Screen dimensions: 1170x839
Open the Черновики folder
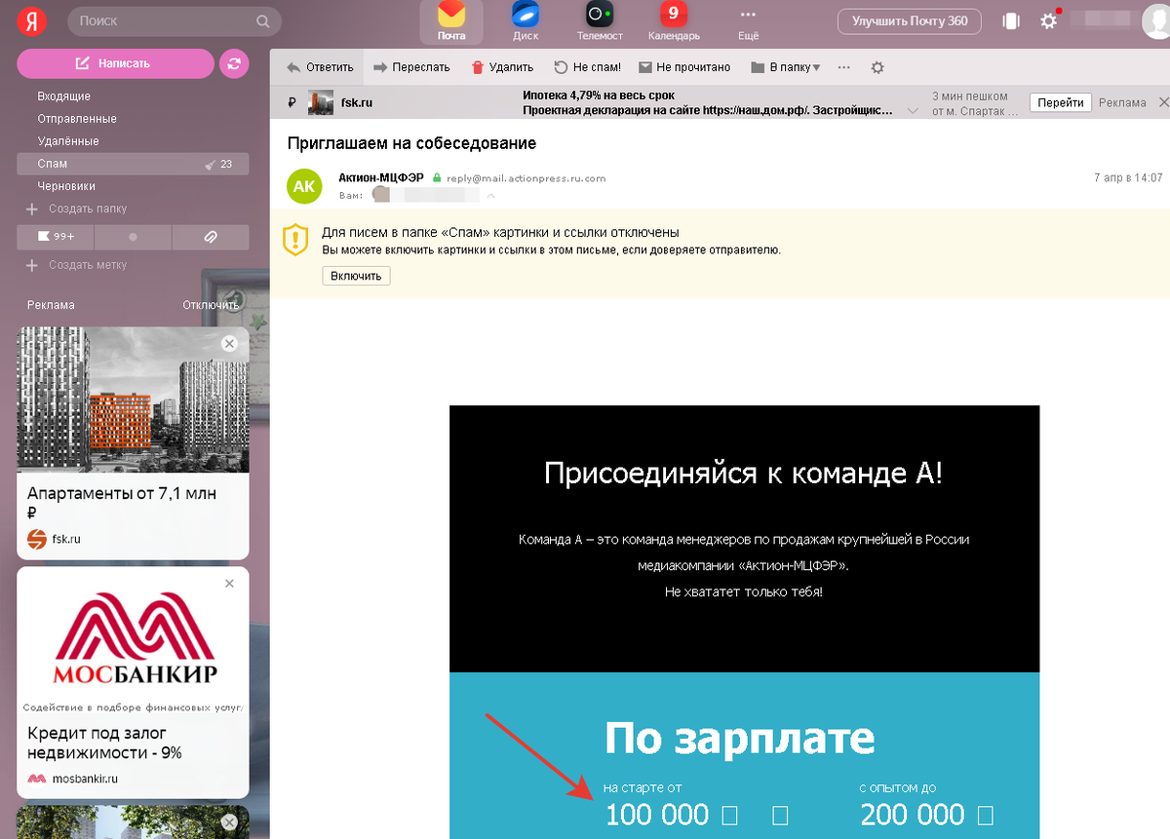tap(65, 186)
